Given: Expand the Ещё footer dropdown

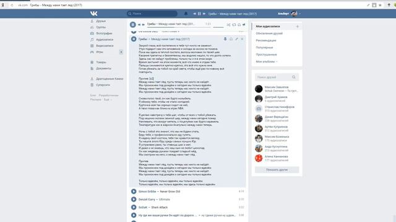Looking at the screenshot, I should 108,100.
